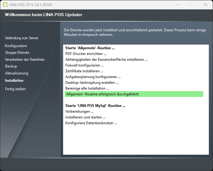Click the 'Starte 'Allgemein'-Routine ...' log line
The image size is (213, 171).
click(90, 48)
